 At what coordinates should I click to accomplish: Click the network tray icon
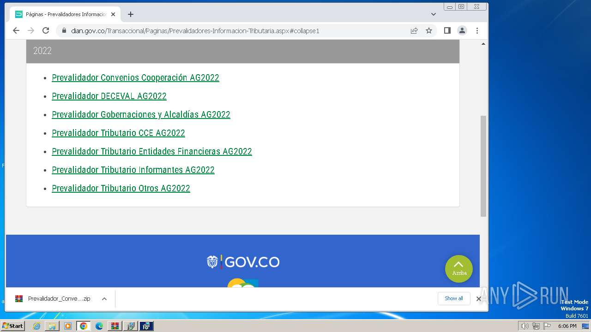coord(536,326)
